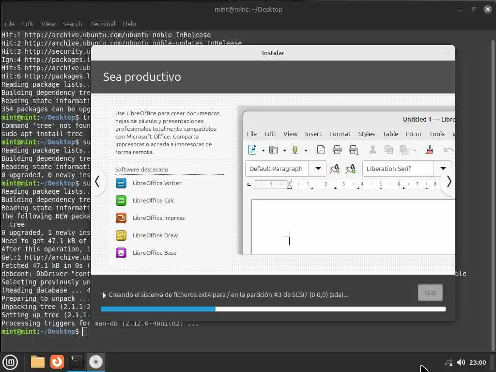Viewport: 496px width, 372px height.
Task: Click Tools in the Writer preview menu
Action: [437, 134]
